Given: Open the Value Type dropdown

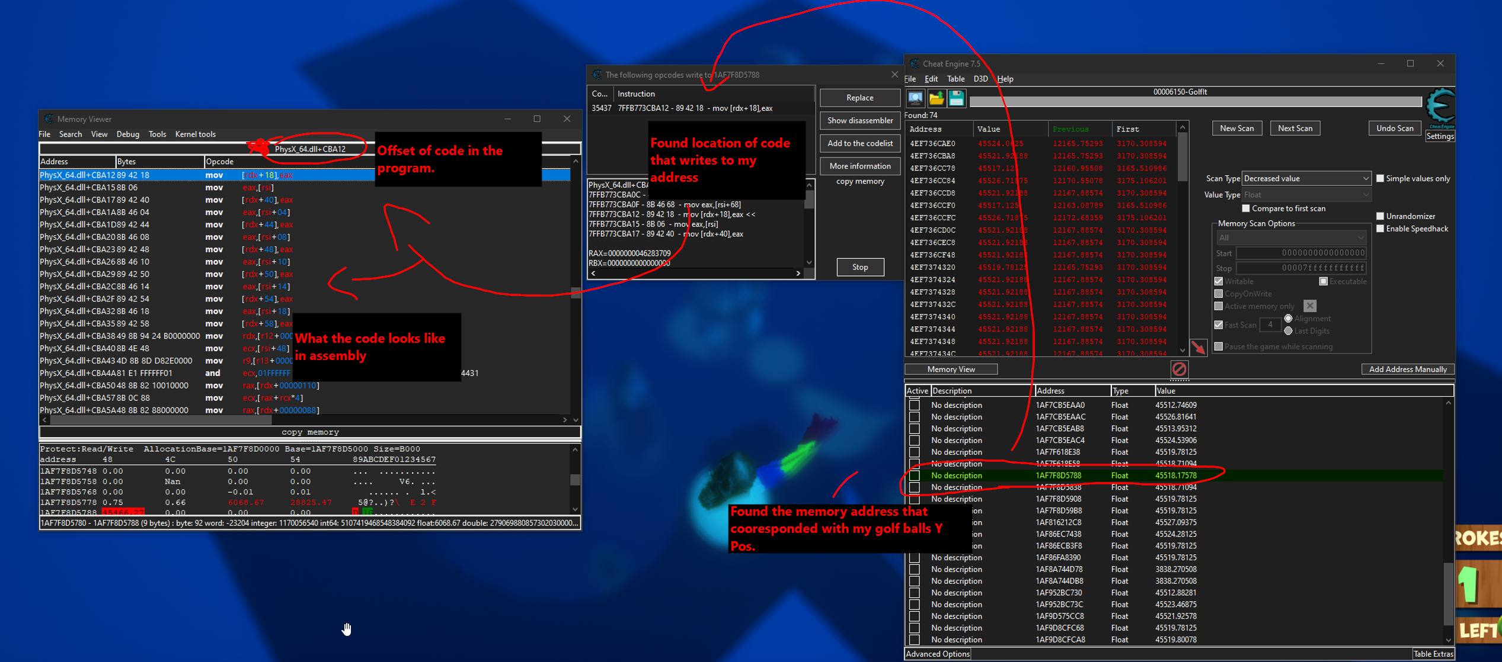Looking at the screenshot, I should click(x=1306, y=195).
